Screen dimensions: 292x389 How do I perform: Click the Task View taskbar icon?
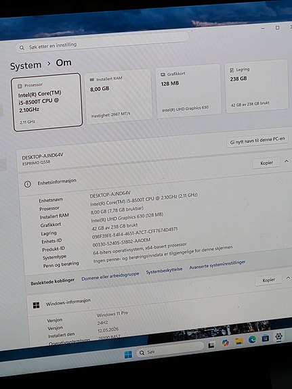tap(212, 344)
